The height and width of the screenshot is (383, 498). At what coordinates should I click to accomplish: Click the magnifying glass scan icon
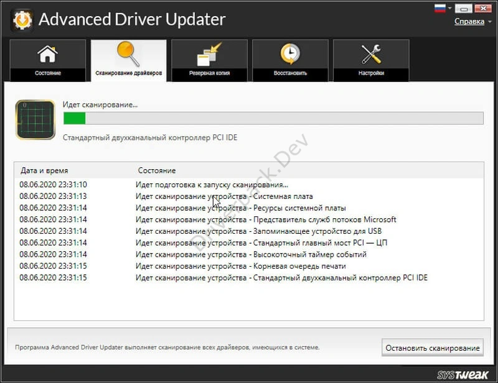point(128,53)
